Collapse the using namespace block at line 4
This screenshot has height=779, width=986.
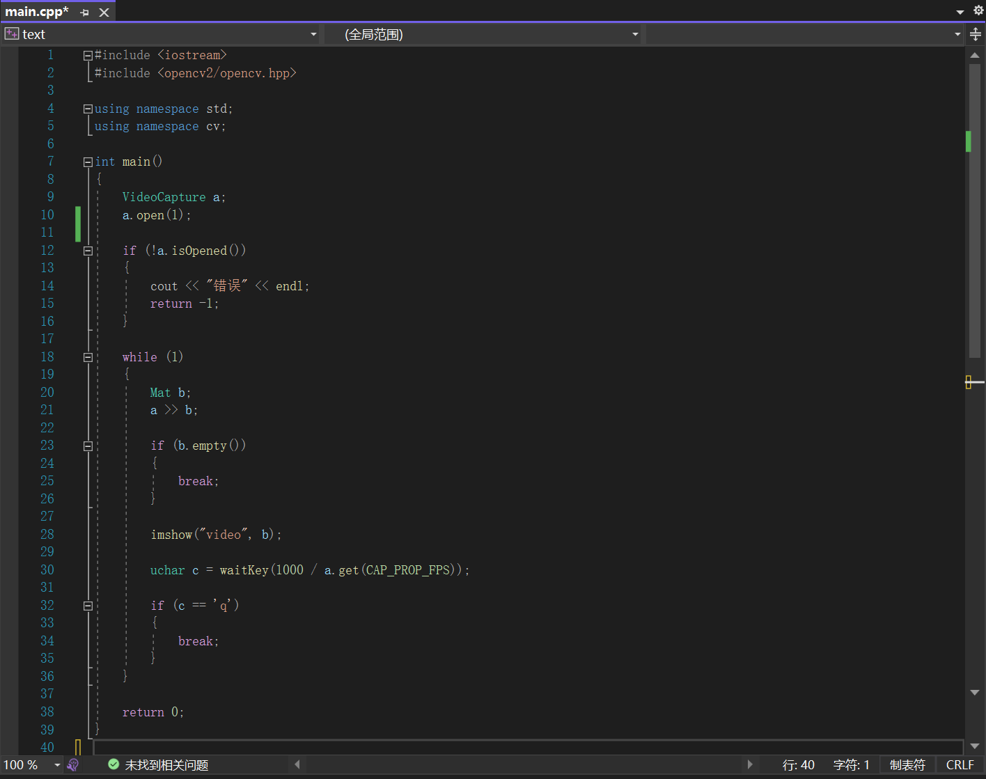click(x=88, y=109)
